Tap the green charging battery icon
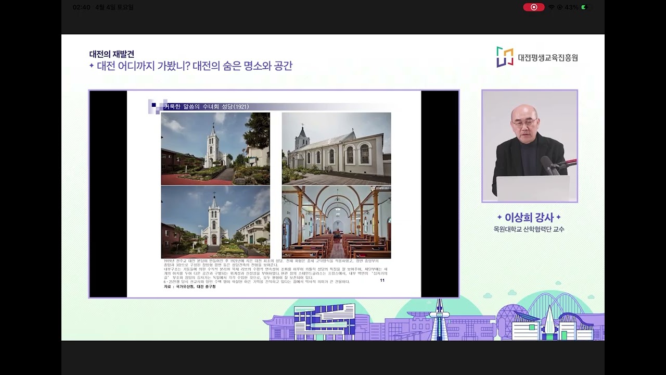Image resolution: width=666 pixels, height=375 pixels. (585, 7)
